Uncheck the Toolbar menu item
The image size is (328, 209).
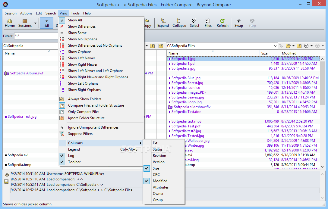coord(101,162)
